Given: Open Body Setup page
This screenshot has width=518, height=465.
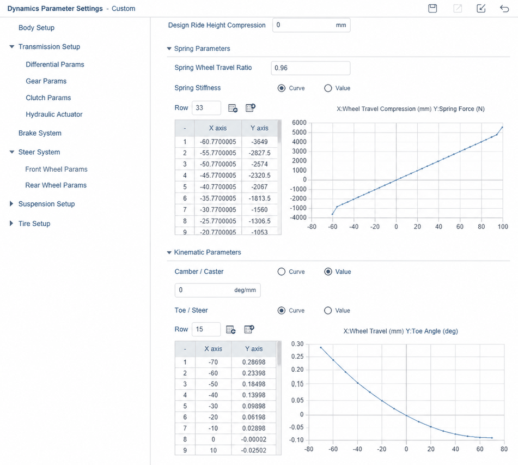Looking at the screenshot, I should click(36, 28).
